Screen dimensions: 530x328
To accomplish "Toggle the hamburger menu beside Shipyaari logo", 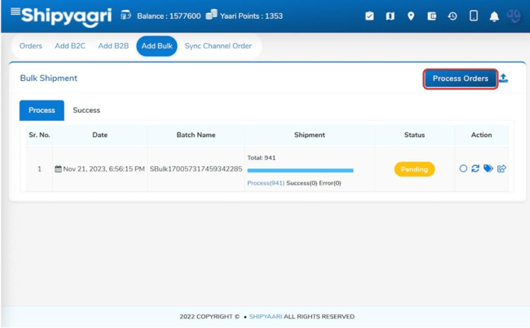I will pyautogui.click(x=15, y=12).
